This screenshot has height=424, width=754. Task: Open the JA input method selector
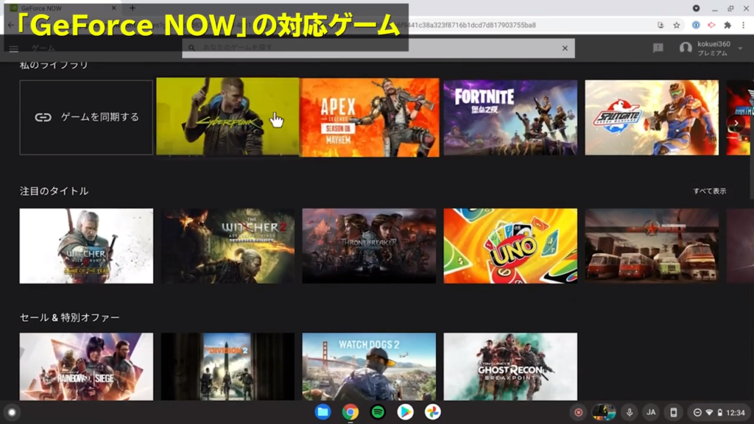click(x=650, y=412)
